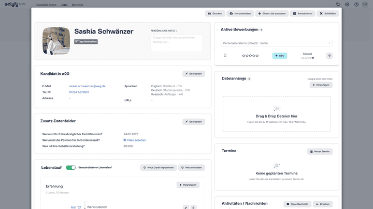Click Hinzufügen in Dateianhänge

pos(321,85)
